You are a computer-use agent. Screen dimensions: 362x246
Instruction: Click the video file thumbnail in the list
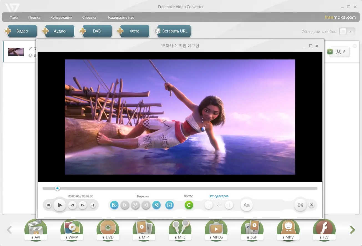click(x=16, y=52)
